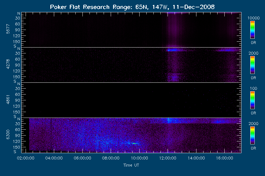Click the 10:00:00 time tick label

[x=140, y=158]
